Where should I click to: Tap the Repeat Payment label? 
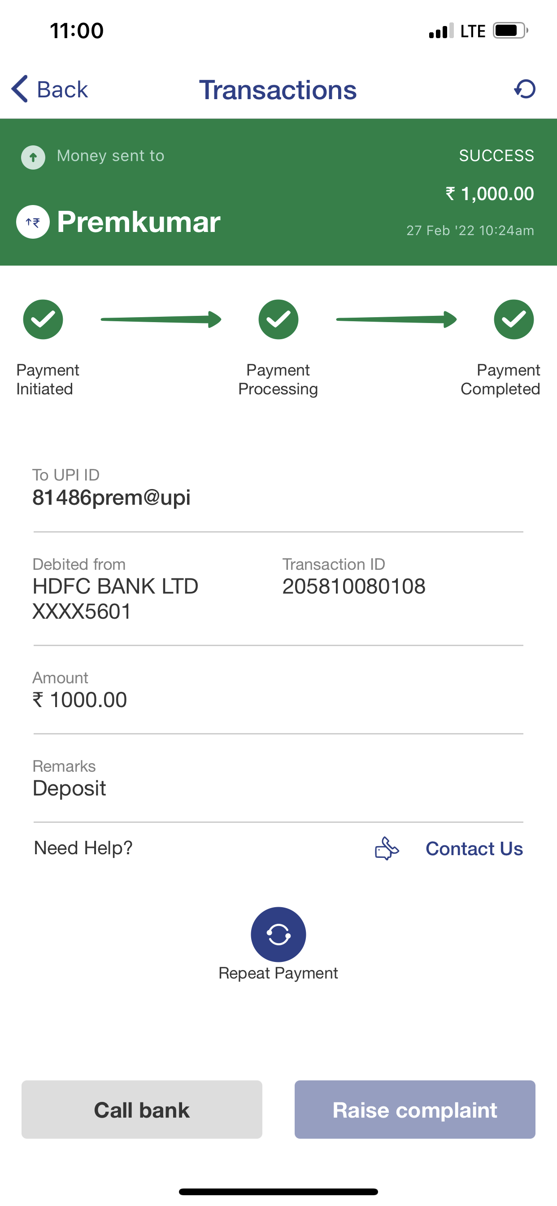[278, 973]
